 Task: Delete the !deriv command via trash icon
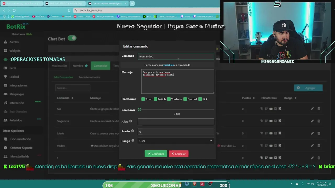point(319,133)
